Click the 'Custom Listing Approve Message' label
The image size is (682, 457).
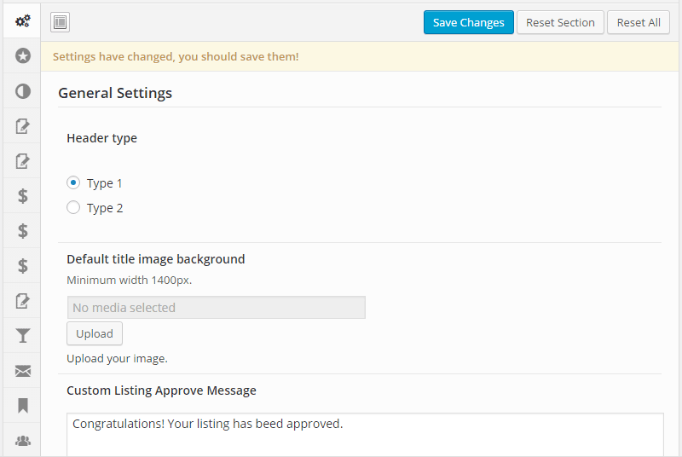pos(161,390)
